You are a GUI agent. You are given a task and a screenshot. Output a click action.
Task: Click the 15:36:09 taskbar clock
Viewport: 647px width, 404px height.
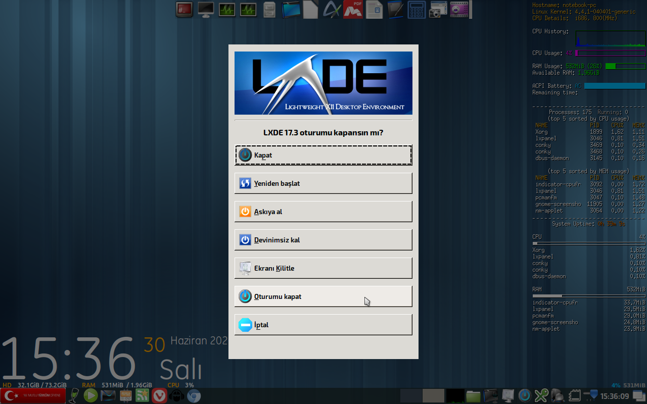click(615, 396)
